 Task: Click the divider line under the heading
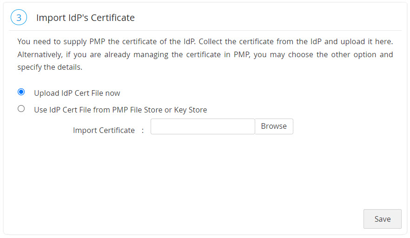tap(205, 31)
